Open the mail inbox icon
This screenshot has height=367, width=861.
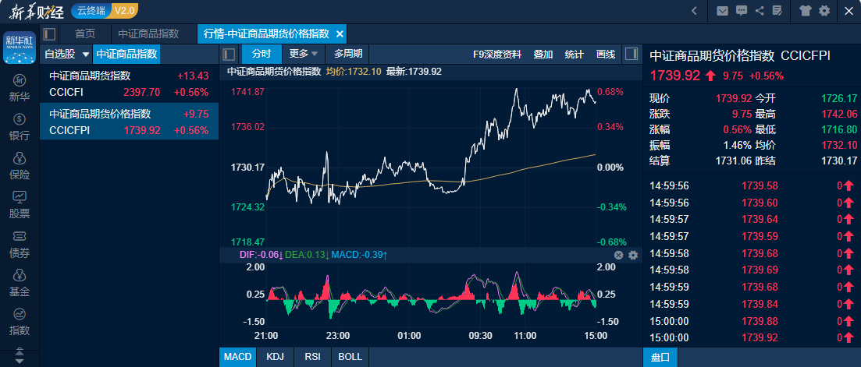[x=722, y=11]
